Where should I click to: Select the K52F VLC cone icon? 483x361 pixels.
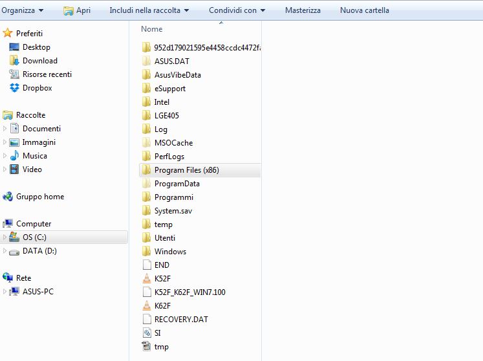click(x=147, y=278)
